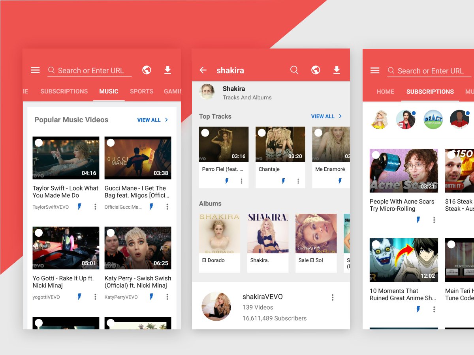Tap Search or Enter URL in Music screen
Viewport: 474px width, 355px height.
pos(90,71)
